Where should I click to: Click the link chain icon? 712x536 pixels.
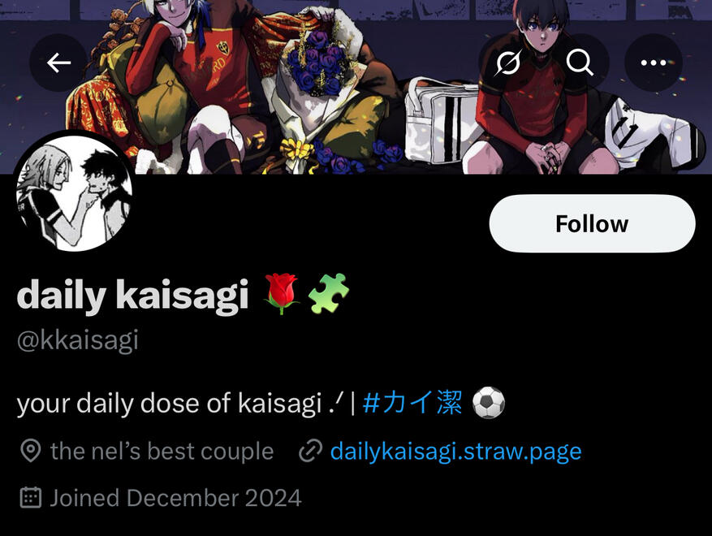click(311, 451)
